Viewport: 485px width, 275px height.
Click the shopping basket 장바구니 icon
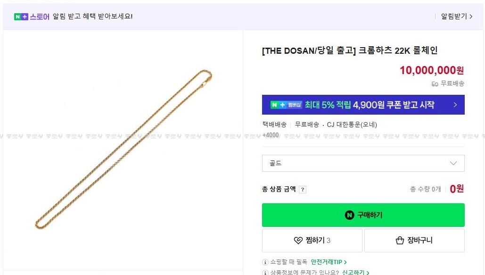pos(400,241)
